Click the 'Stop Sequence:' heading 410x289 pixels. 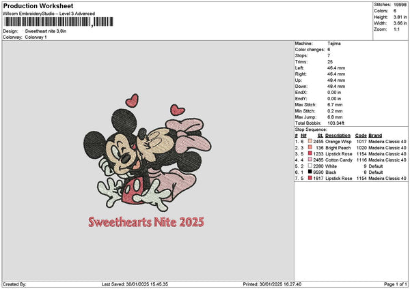click(311, 130)
